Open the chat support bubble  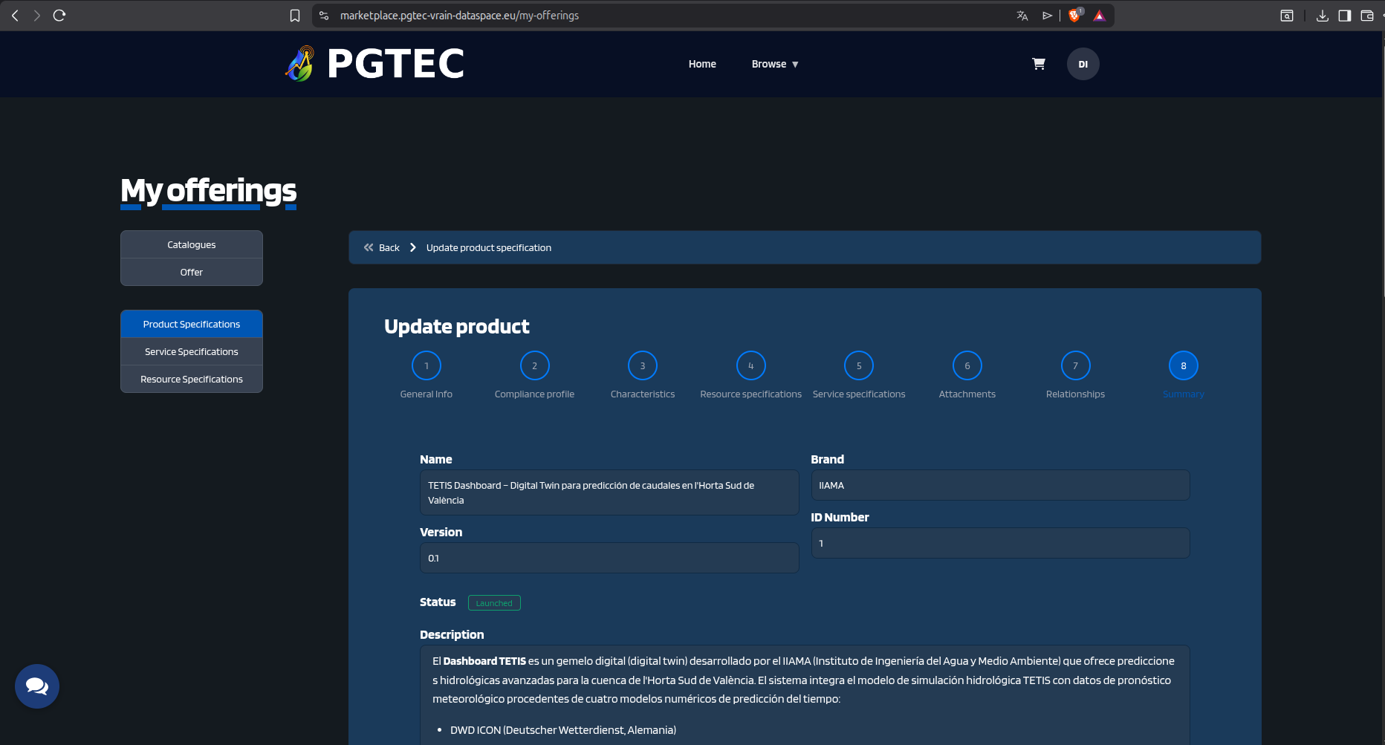(x=37, y=686)
